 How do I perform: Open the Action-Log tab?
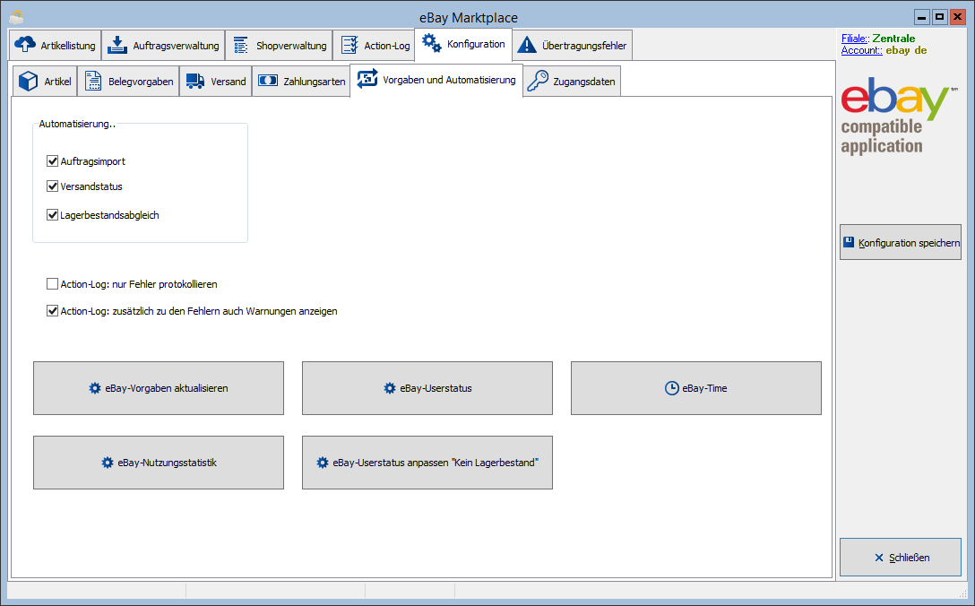tap(375, 46)
